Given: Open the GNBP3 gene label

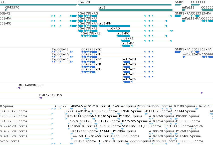Looking at the screenshot, I should [x=179, y=2].
